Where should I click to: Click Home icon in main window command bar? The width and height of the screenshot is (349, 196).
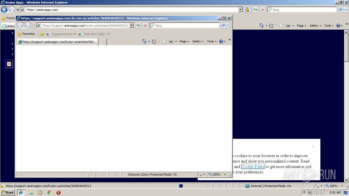click(x=261, y=26)
